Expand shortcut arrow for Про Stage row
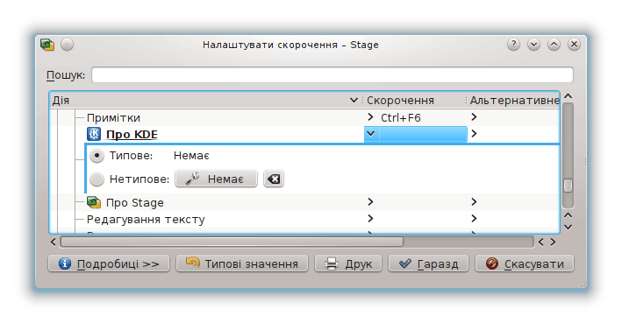Screen dimensions: 622x323 (x=370, y=202)
